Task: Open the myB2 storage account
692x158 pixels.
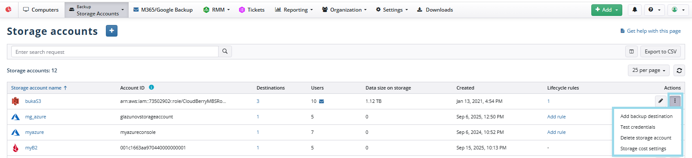Action: click(31, 148)
